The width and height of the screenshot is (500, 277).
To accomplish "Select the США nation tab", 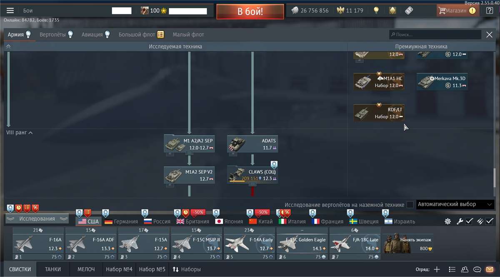I will point(89,221).
